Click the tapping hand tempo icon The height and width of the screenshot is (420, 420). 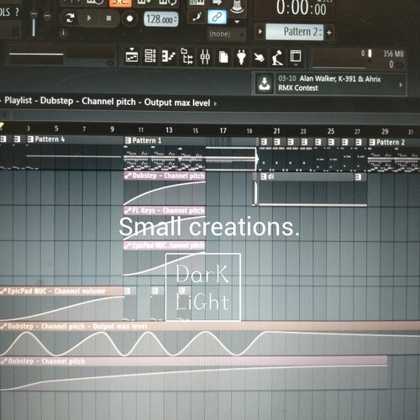pos(259,58)
